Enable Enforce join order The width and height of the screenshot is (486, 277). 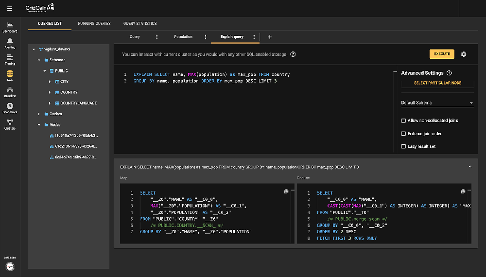tap(403, 134)
